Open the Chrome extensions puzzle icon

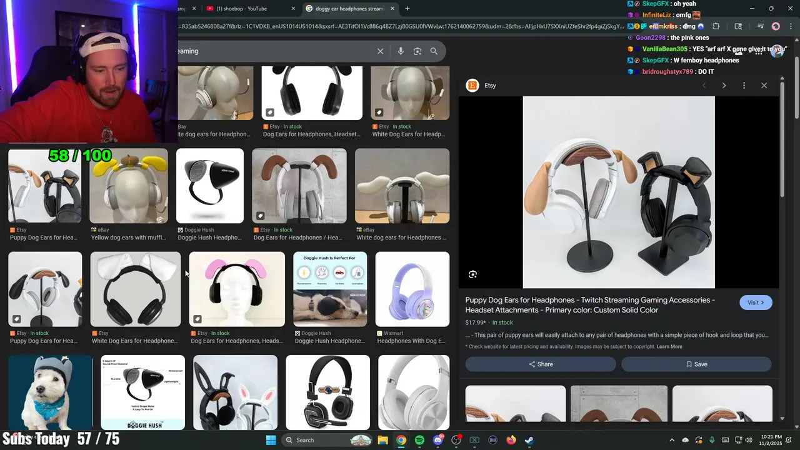[716, 26]
